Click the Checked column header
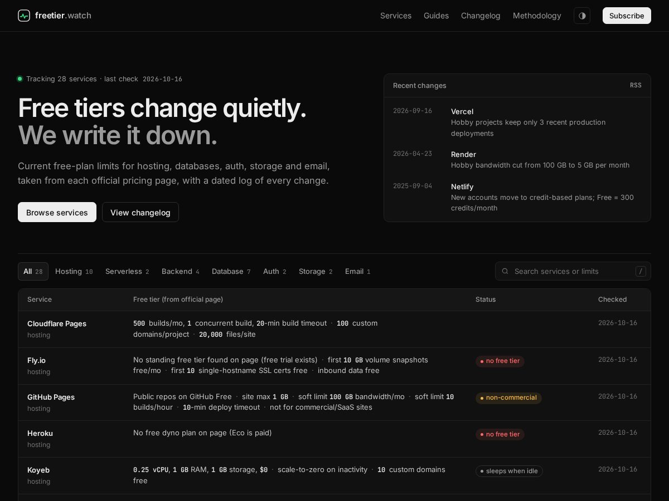Screen dimensions: 669x501 tap(612, 299)
